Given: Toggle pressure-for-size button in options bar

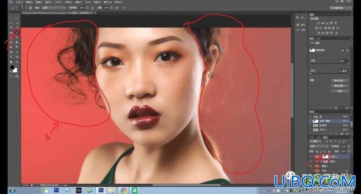Looking at the screenshot, I should [x=123, y=8].
